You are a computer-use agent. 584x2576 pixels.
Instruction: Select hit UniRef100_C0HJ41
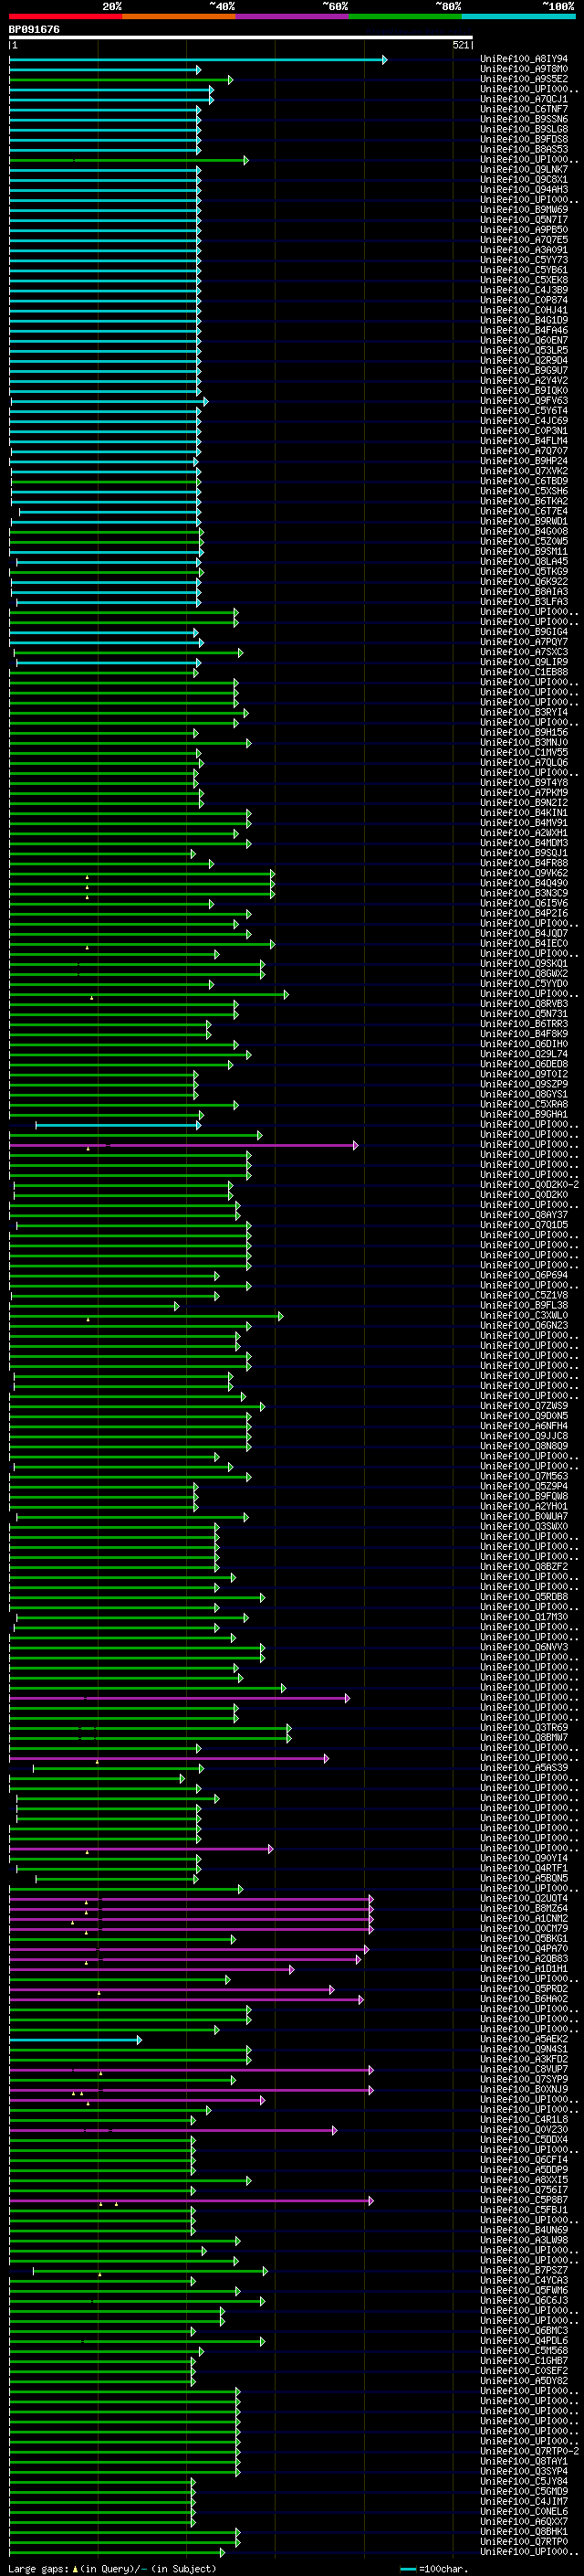523,310
